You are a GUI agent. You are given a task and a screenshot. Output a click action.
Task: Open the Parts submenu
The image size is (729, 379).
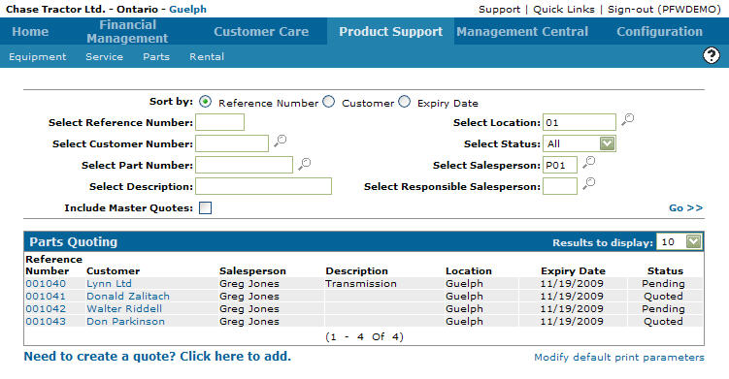tap(156, 56)
